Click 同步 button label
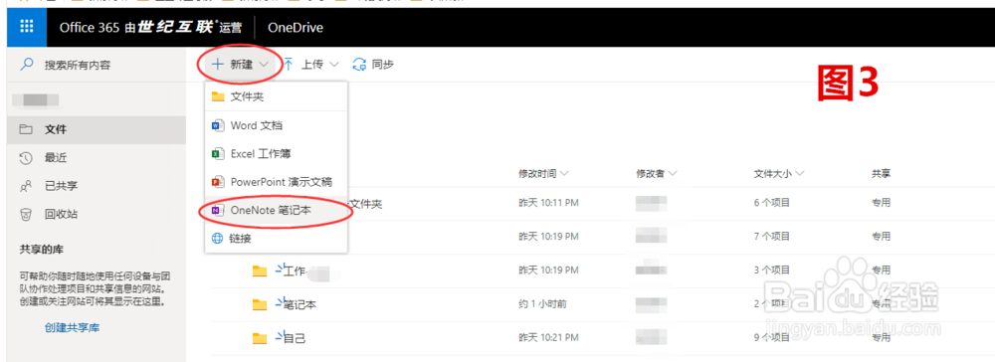 click(x=383, y=64)
